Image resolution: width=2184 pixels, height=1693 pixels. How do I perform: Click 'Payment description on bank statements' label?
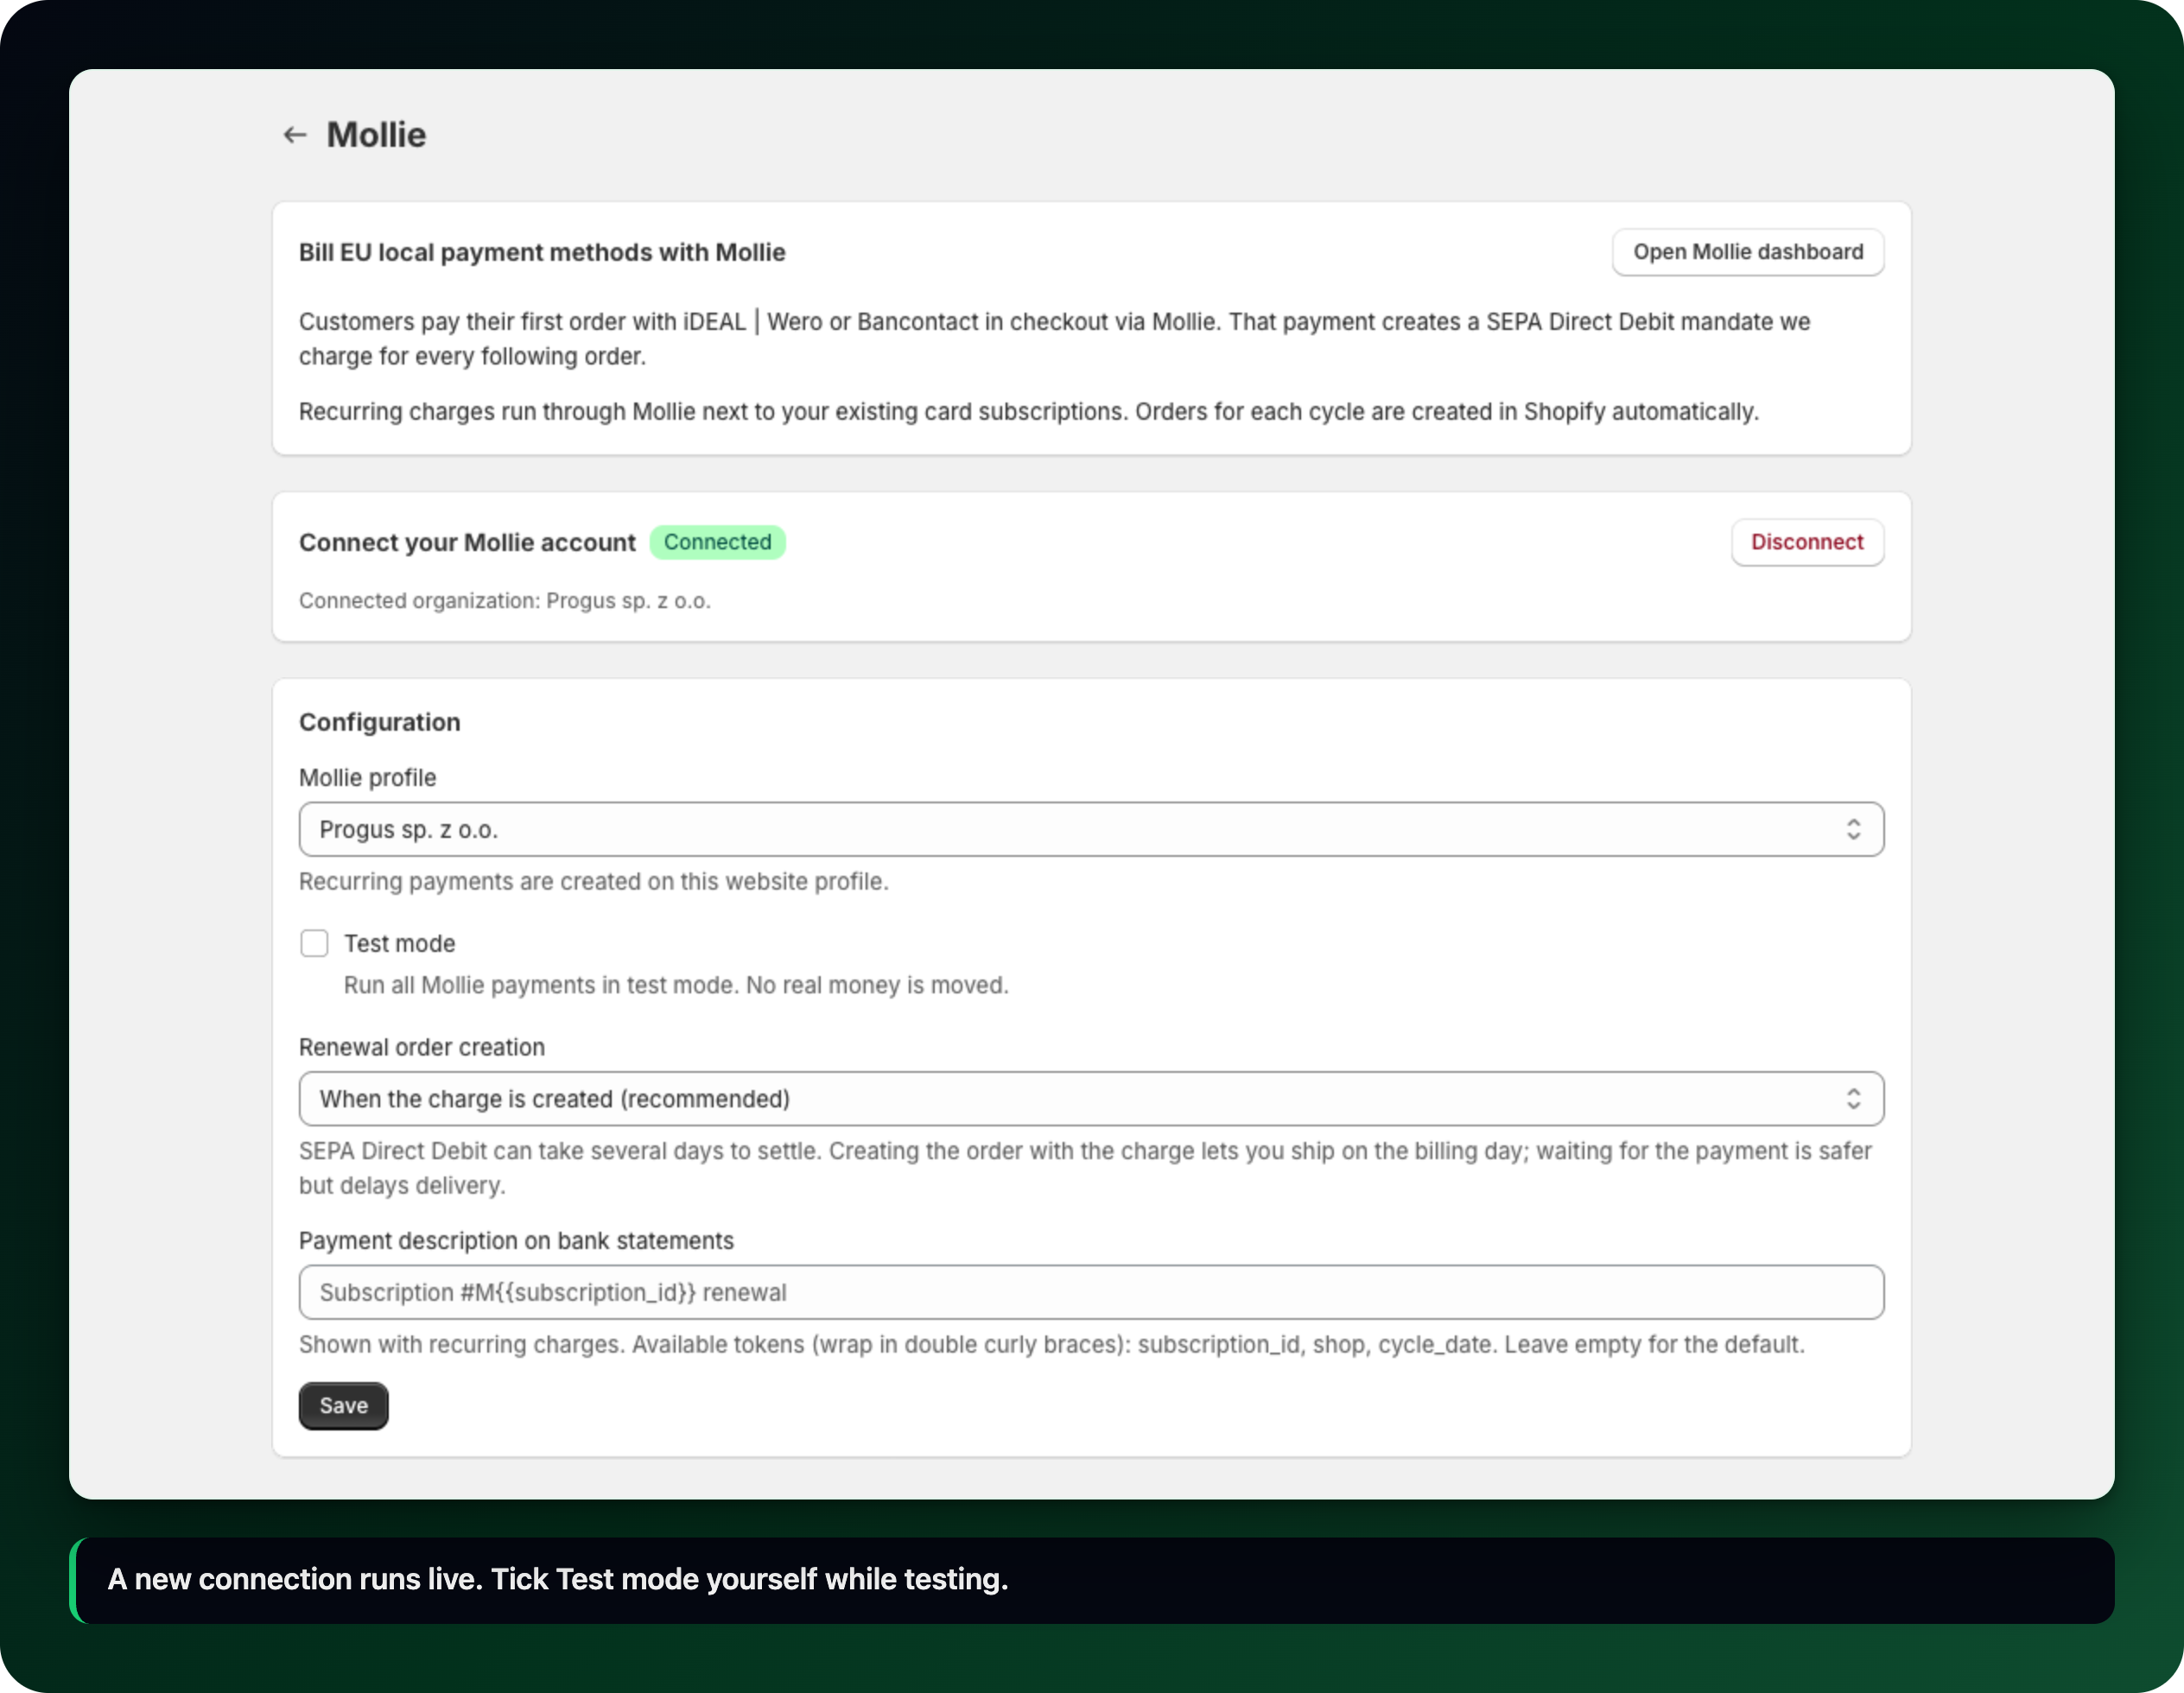[516, 1240]
